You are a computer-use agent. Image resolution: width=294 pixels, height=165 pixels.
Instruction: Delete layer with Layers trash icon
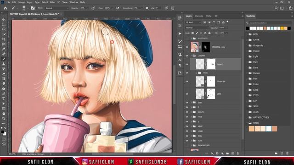[238, 154]
